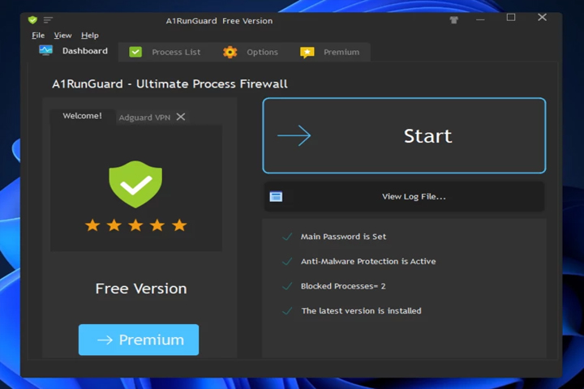Click the blue Premium upgrade button
584x389 pixels.
(139, 340)
